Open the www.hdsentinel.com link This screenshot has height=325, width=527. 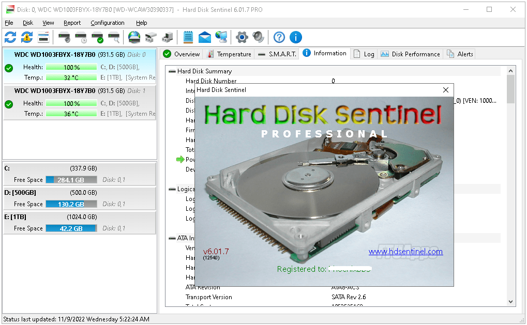(405, 252)
